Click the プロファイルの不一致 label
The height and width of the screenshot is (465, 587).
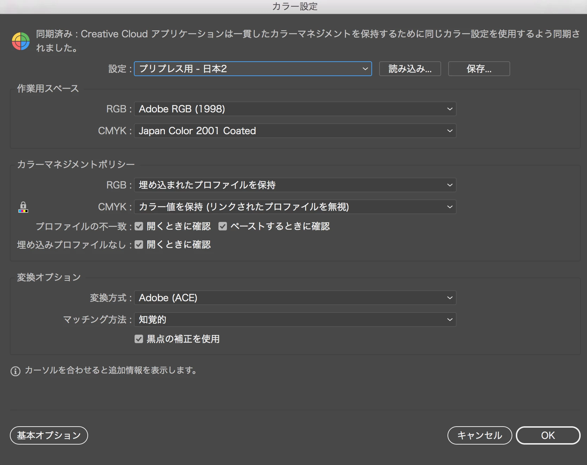[84, 226]
